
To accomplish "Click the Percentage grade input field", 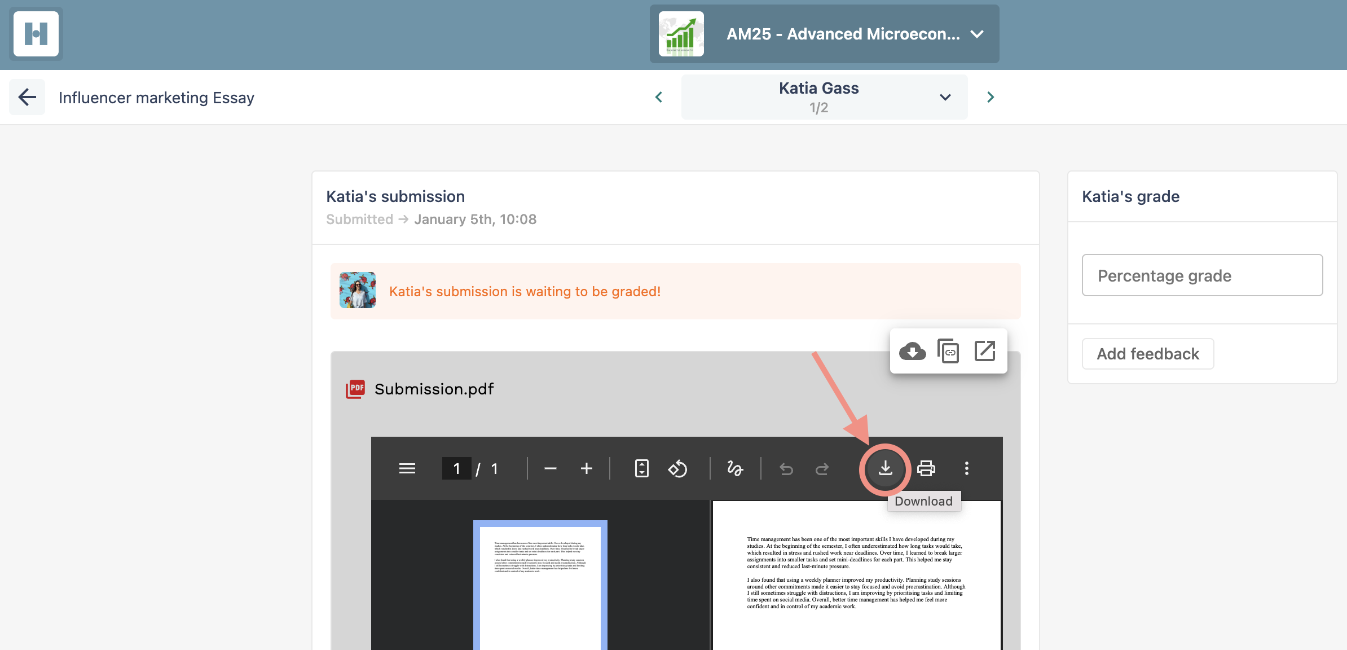I will pyautogui.click(x=1202, y=275).
